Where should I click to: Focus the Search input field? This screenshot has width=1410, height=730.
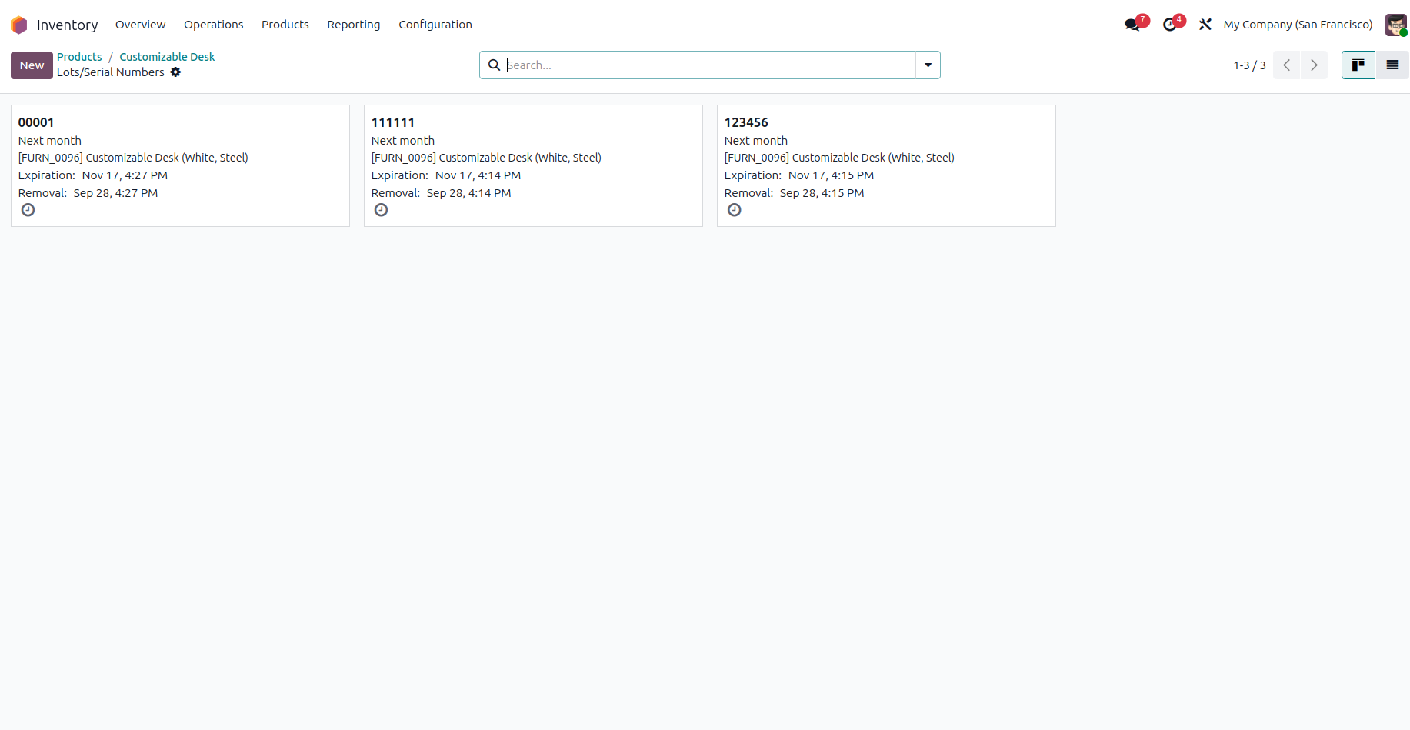[x=709, y=65]
